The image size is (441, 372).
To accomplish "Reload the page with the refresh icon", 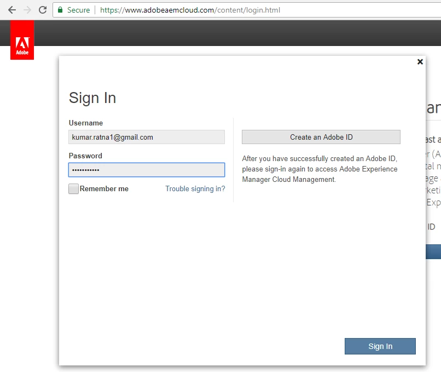I will click(x=43, y=10).
